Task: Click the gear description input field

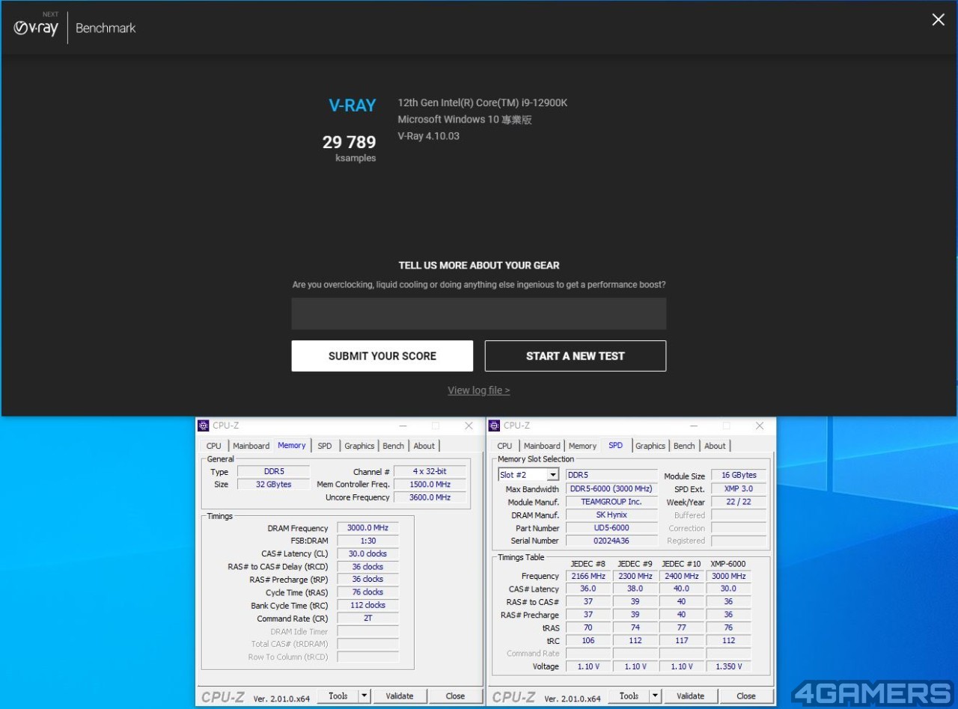Action: [479, 313]
